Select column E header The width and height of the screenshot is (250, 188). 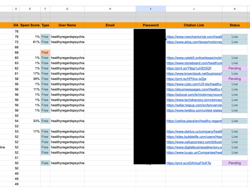click(x=30, y=9)
